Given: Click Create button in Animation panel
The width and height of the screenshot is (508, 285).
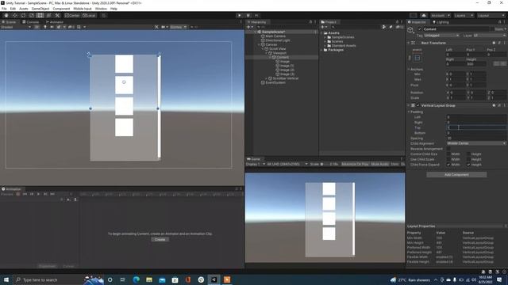Looking at the screenshot, I should pos(160,239).
